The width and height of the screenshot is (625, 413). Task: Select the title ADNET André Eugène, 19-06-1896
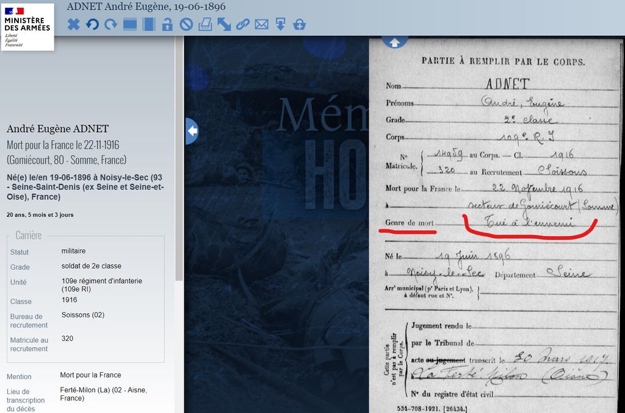click(146, 7)
